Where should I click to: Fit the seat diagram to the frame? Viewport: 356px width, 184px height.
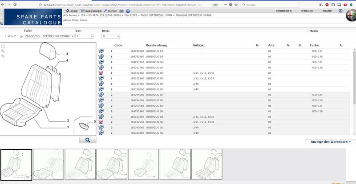[x=3, y=46]
